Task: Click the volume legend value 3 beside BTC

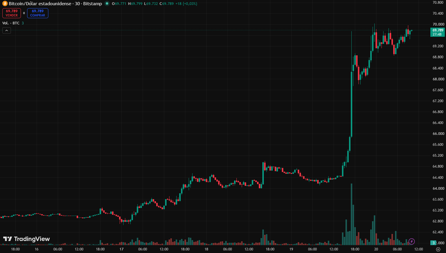Action: (23, 23)
